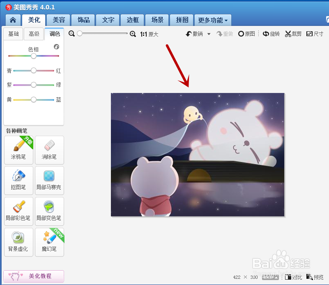Select the 涂鸦笔 doodle brush
Viewport: 329px width, 285px height.
tap(18, 150)
